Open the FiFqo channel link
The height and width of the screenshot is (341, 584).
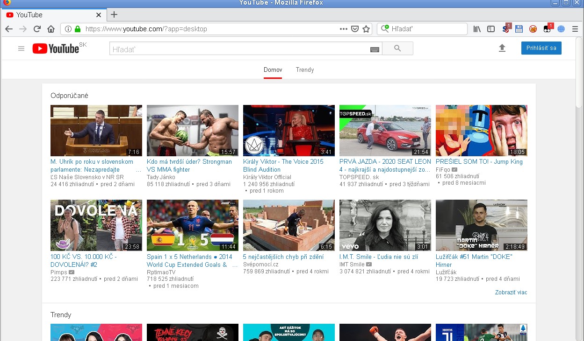(443, 170)
